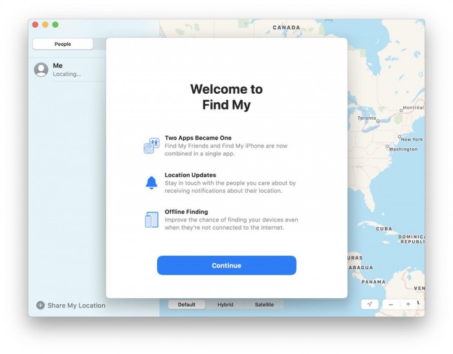Click the Locating... status text
The image size is (453, 354).
67,74
